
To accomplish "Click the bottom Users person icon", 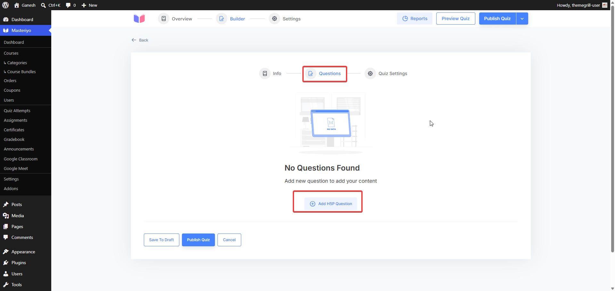I will [x=6, y=274].
